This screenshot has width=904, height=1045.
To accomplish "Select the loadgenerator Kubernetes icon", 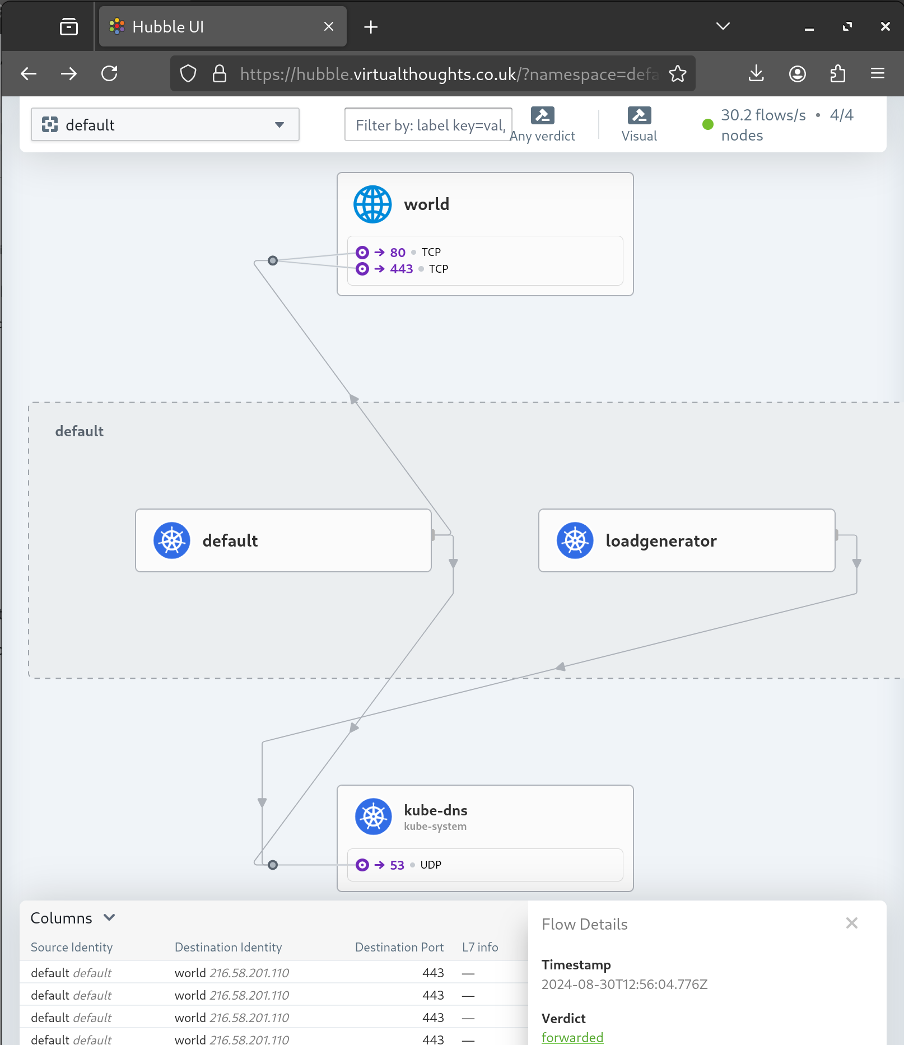I will point(575,540).
